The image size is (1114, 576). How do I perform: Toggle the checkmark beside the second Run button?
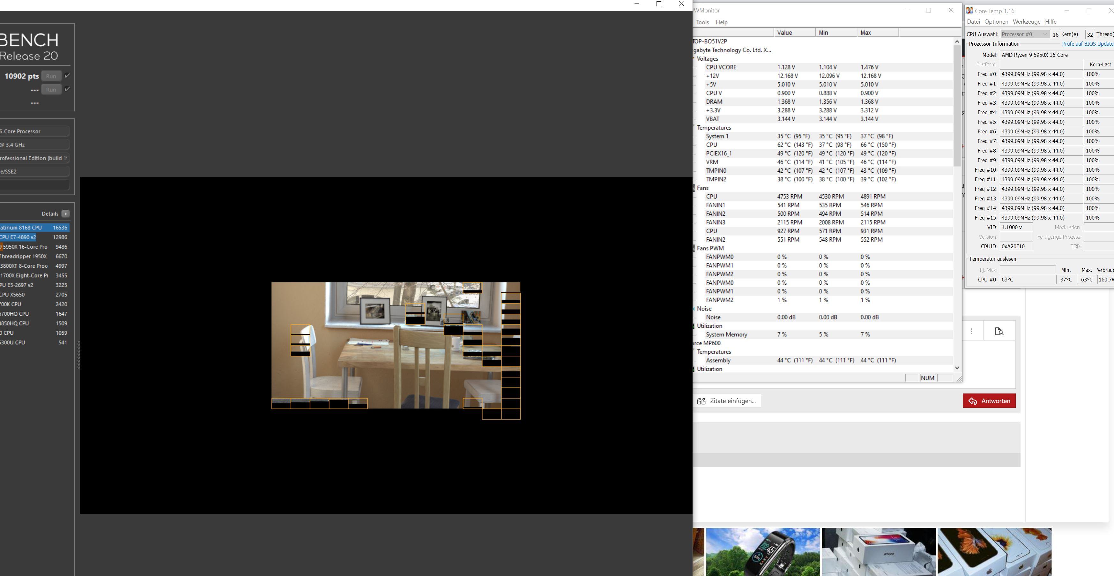point(67,89)
